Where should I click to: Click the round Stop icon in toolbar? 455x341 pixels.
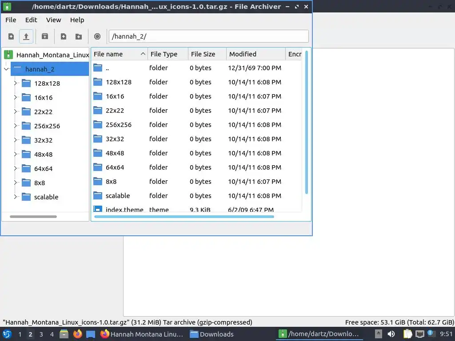[97, 36]
